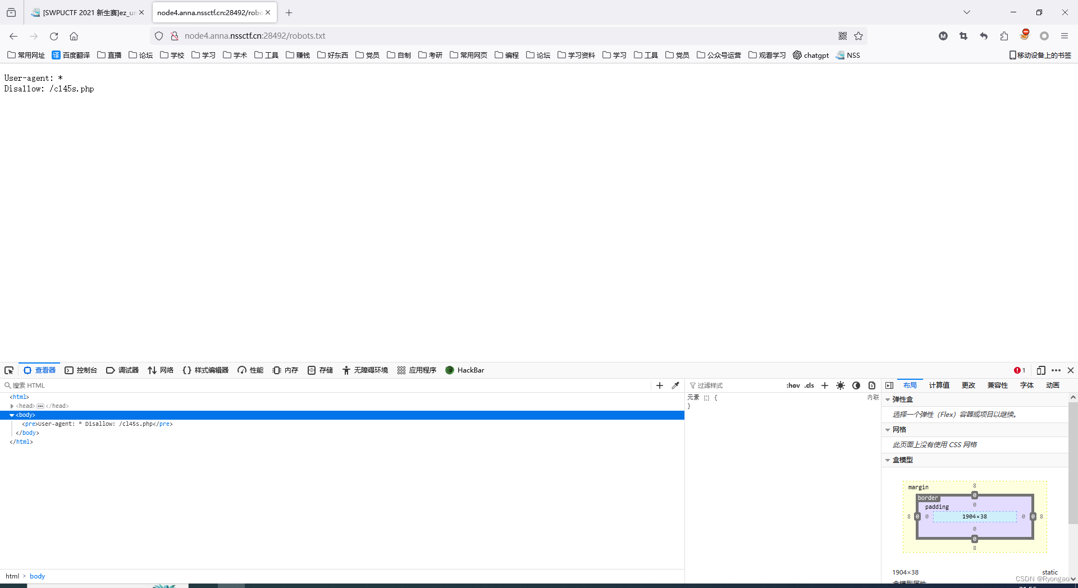1078x588 pixels.
Task: Open the 移动设备上的书签 folder
Action: pos(1040,55)
